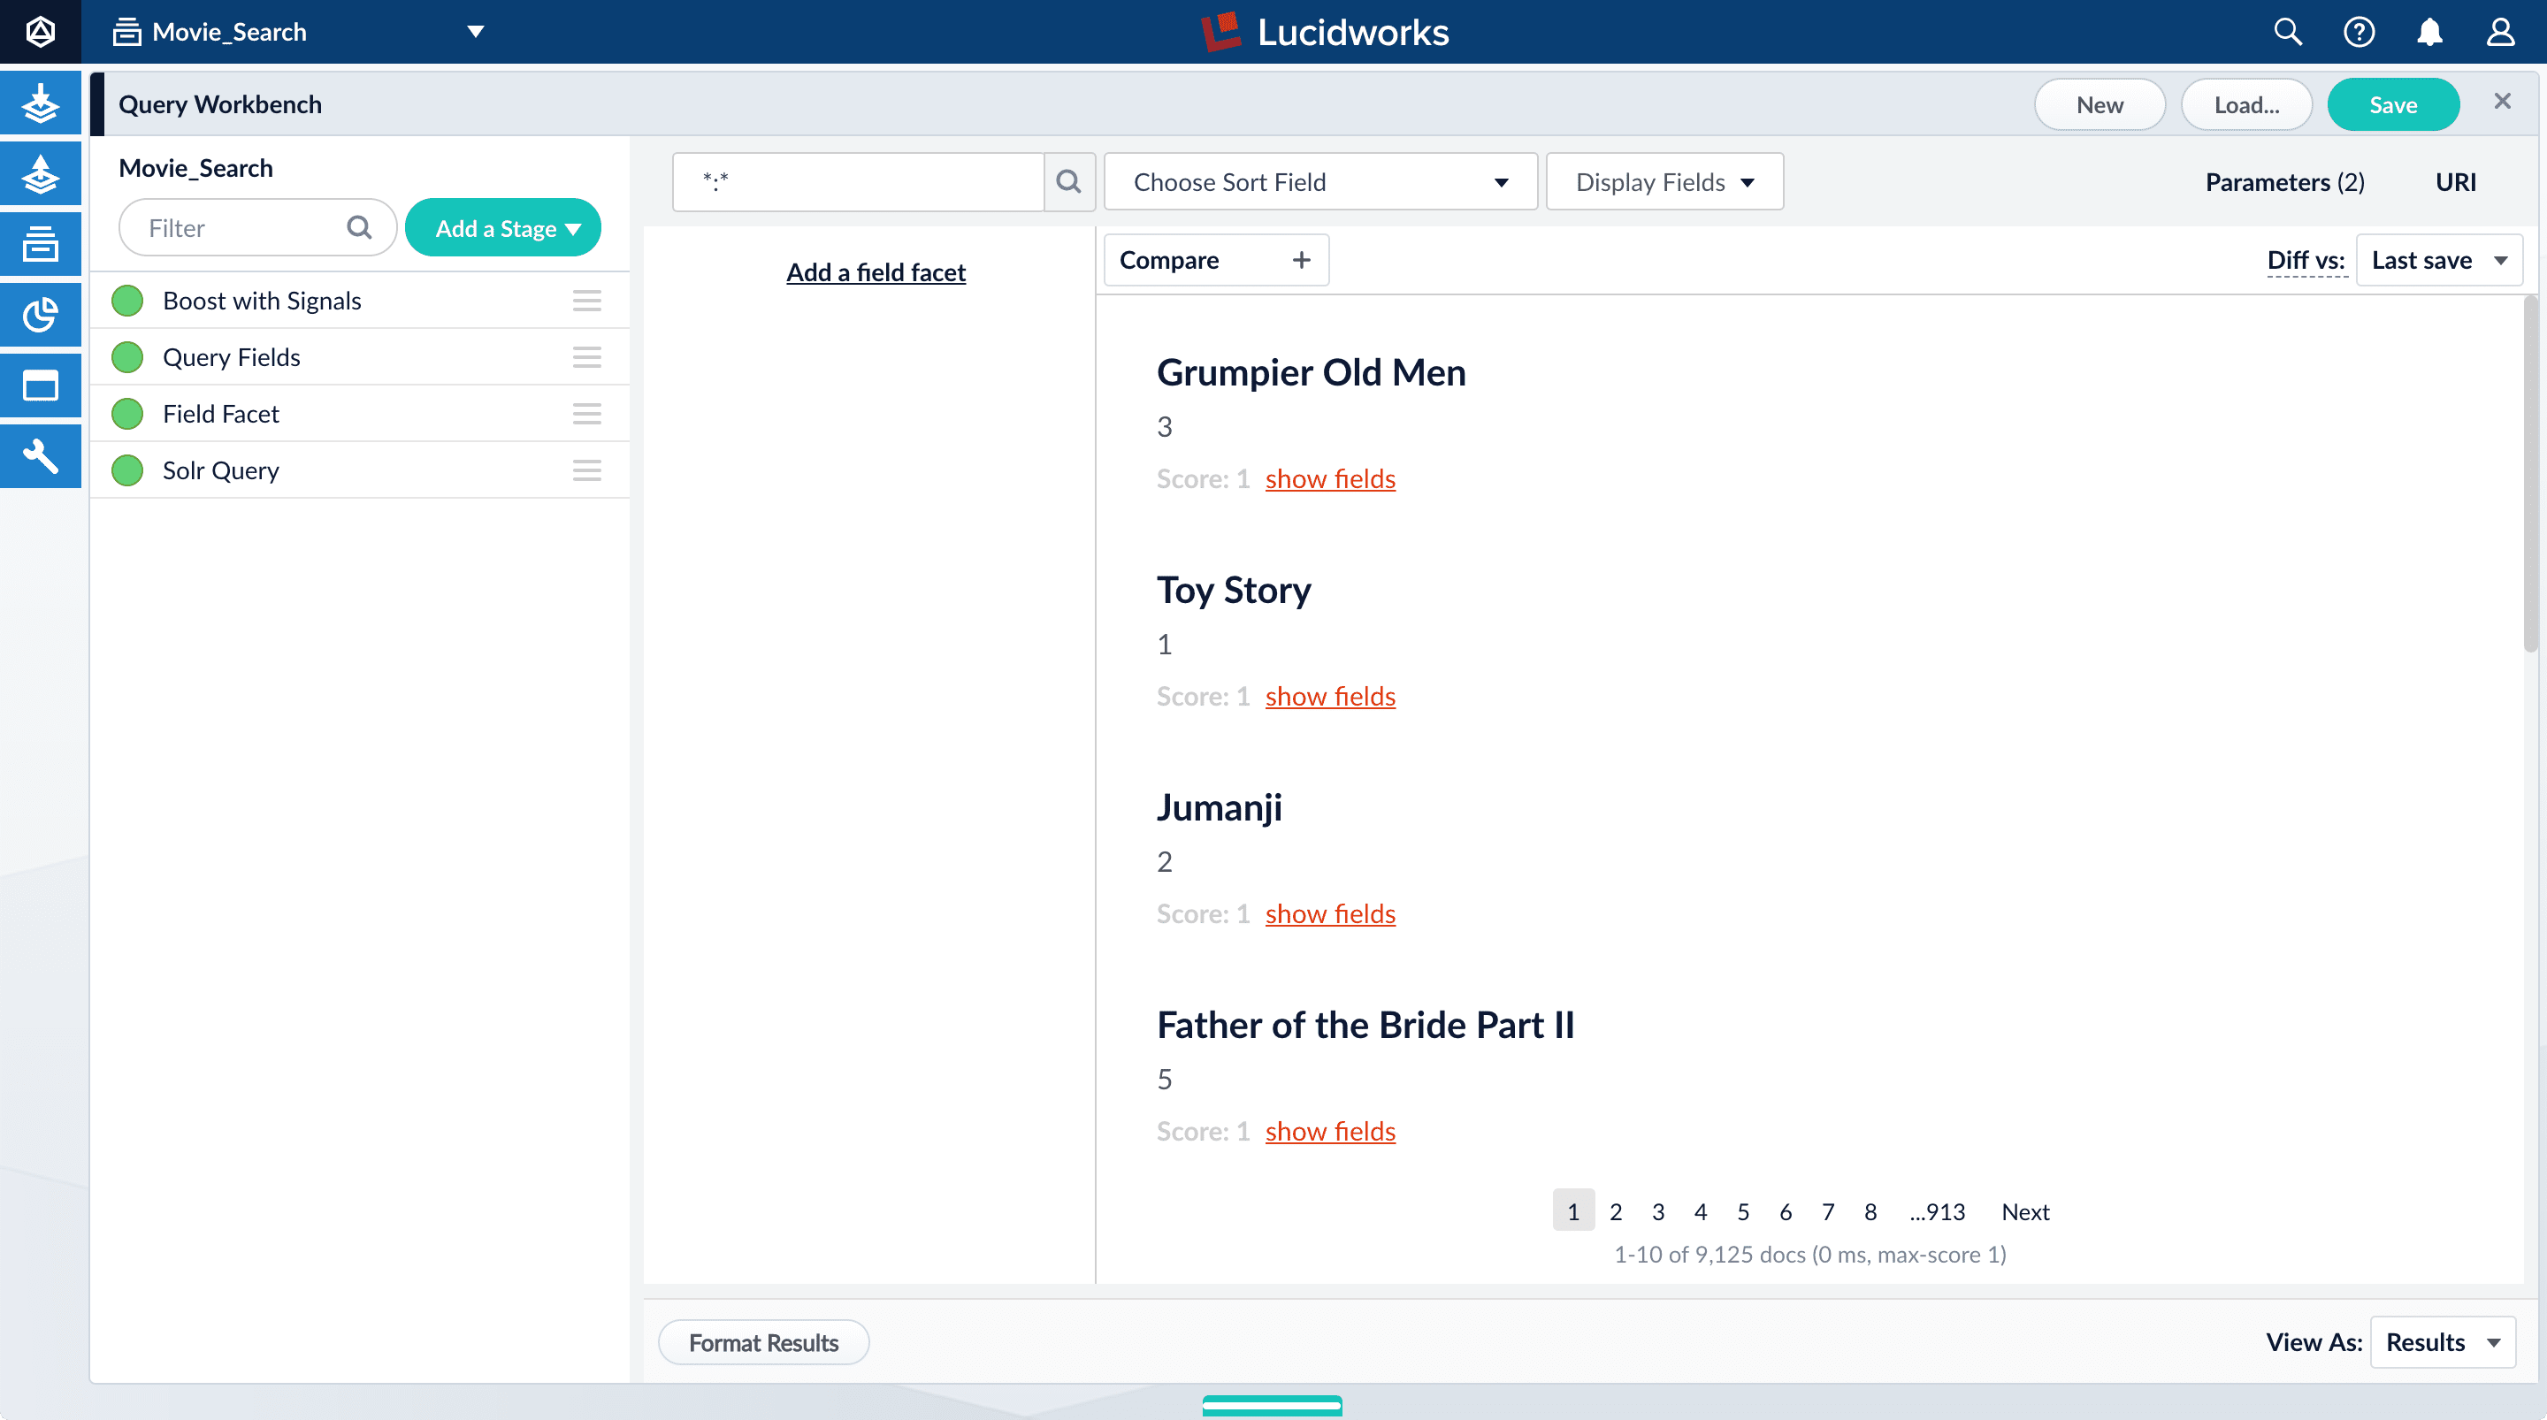Expand the Display Fields dropdown
2547x1420 pixels.
(1664, 180)
